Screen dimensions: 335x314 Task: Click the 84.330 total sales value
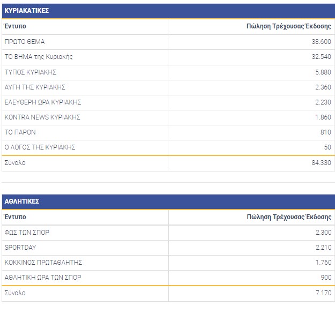pos(321,163)
